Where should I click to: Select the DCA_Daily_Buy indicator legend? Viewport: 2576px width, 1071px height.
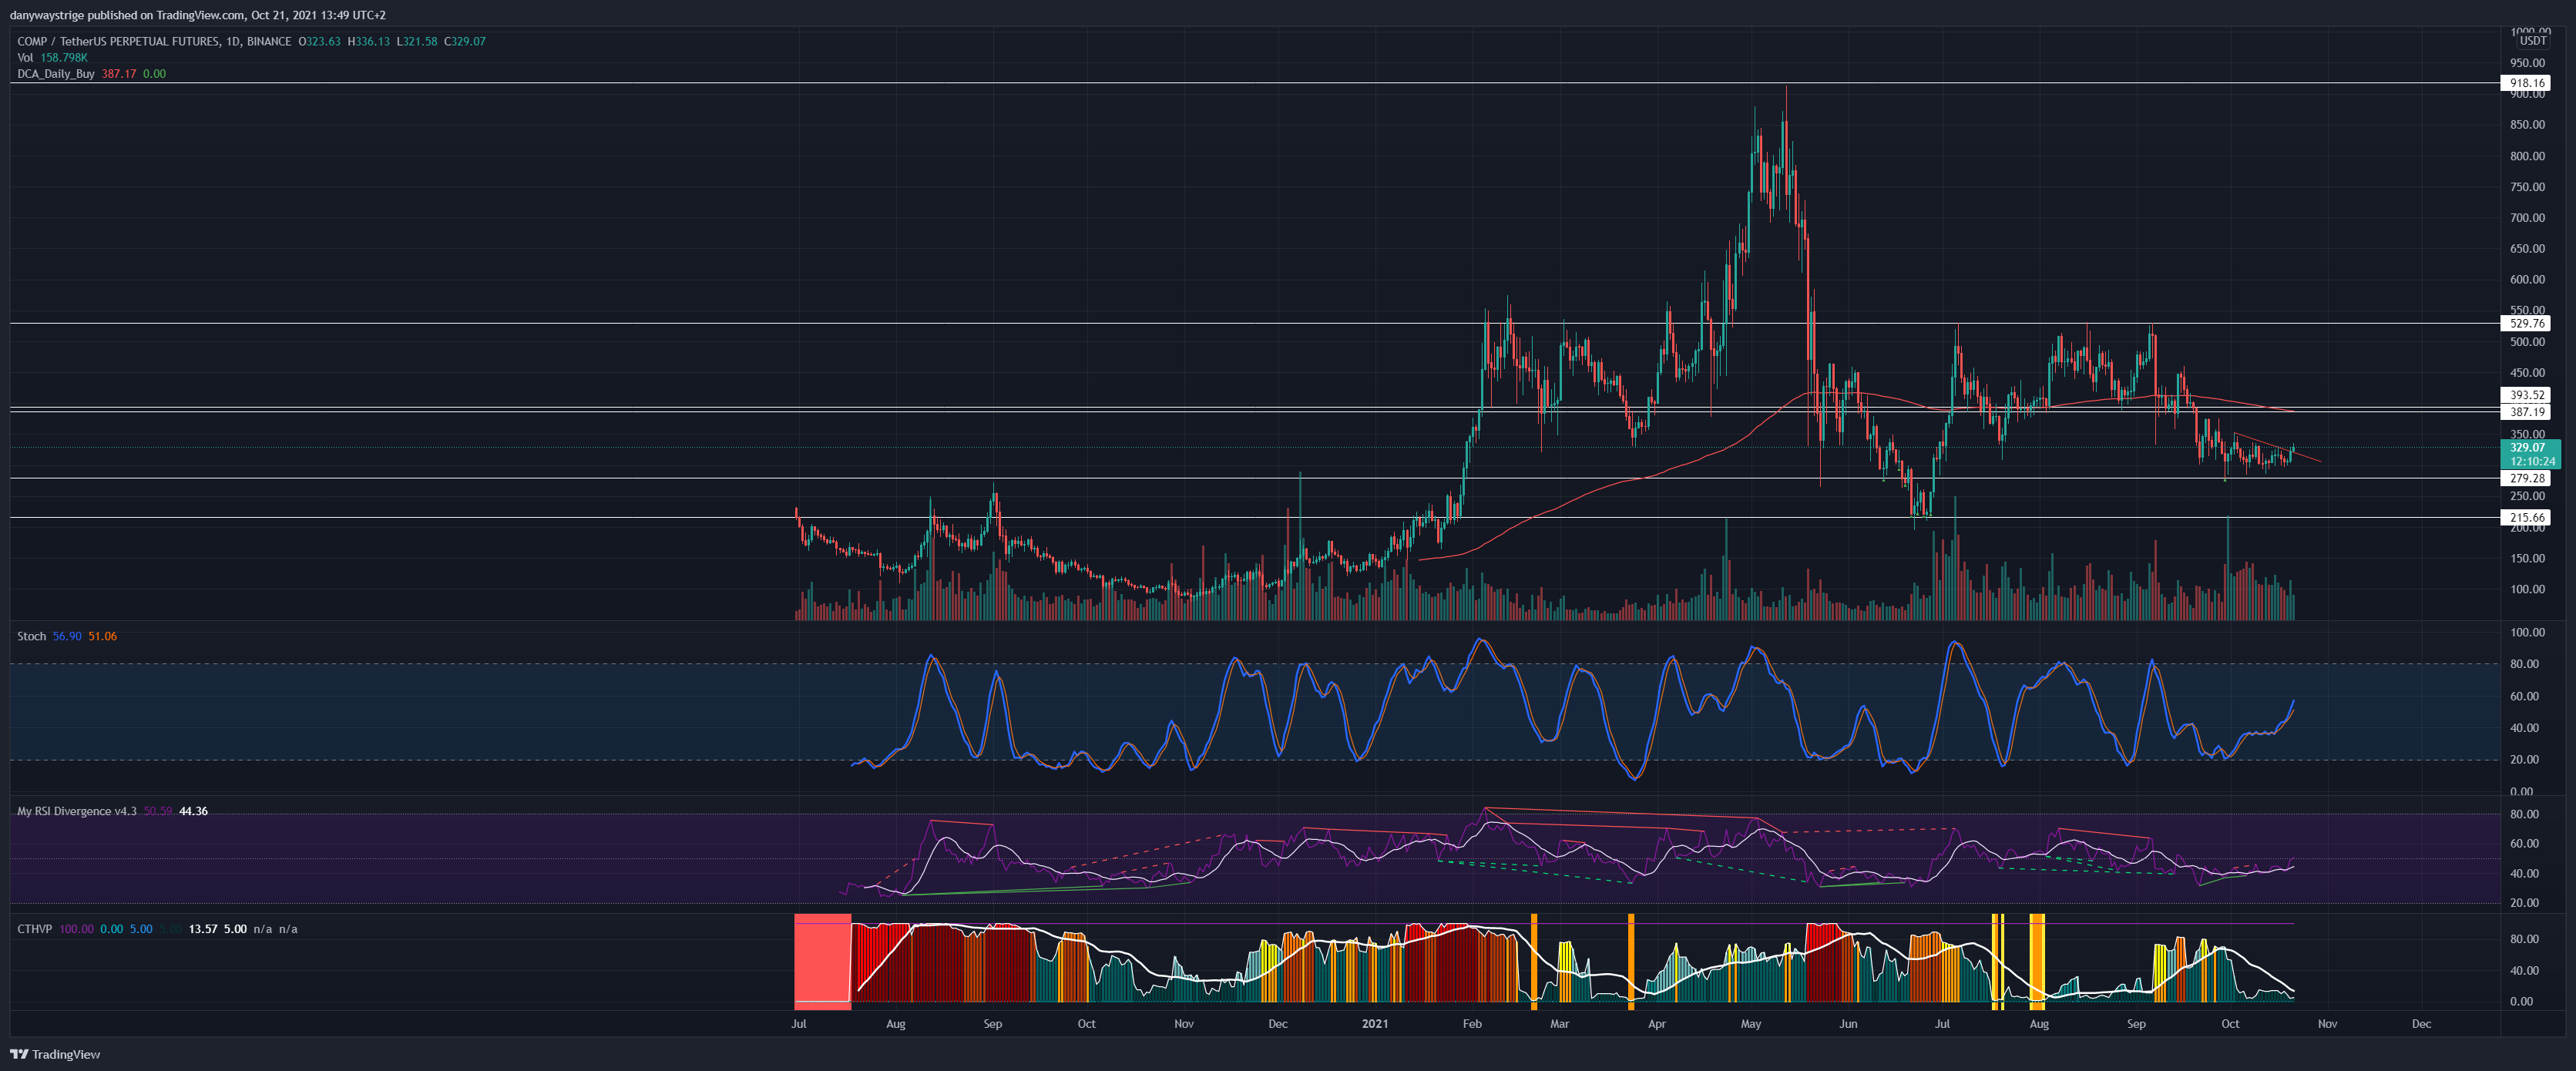point(56,73)
